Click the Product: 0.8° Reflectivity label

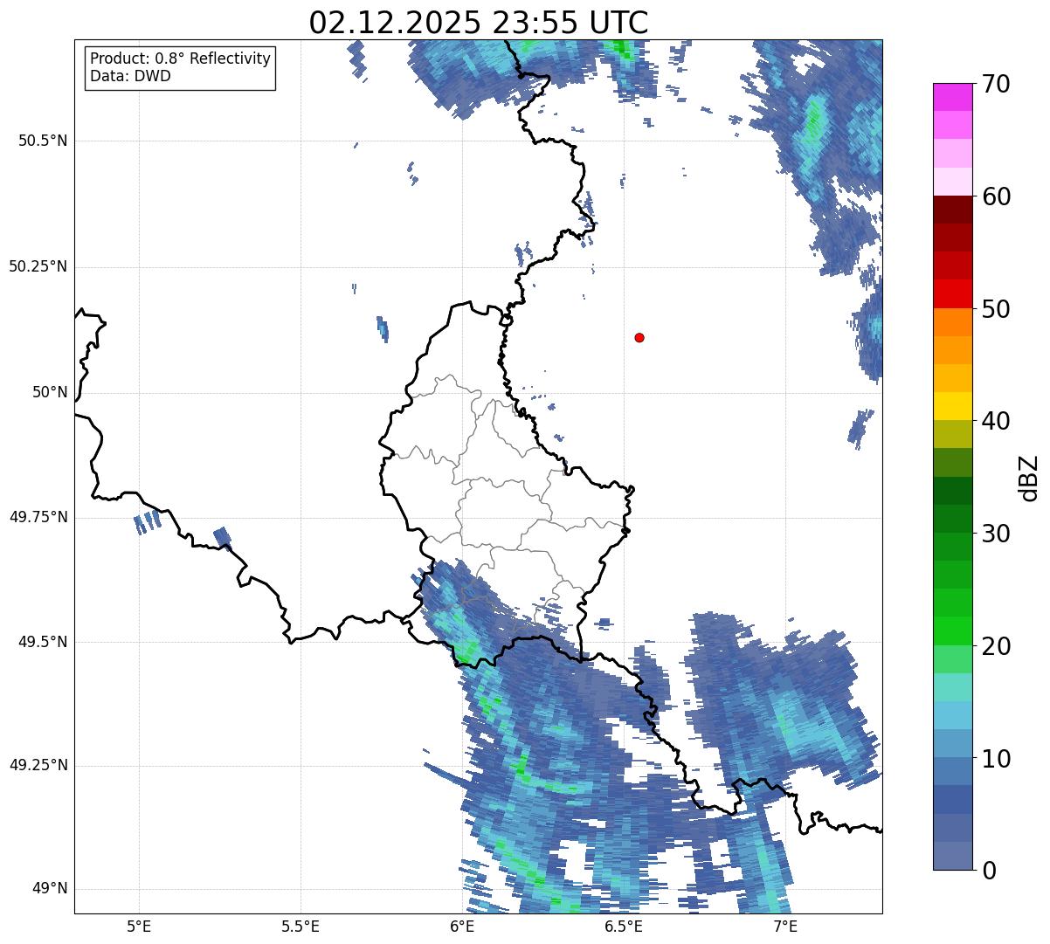[181, 59]
